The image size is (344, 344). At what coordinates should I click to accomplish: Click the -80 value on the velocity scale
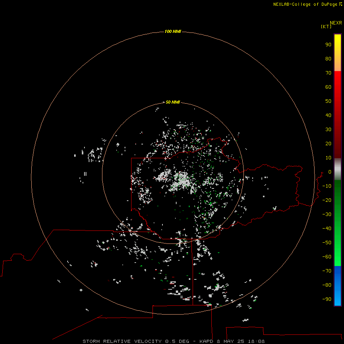tap(327, 285)
